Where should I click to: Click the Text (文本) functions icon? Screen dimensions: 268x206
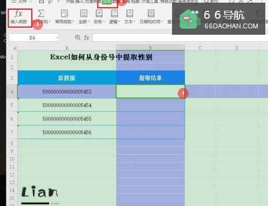click(130, 13)
